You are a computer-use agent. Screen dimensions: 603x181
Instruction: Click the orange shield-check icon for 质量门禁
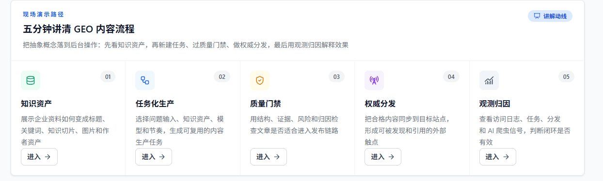[260, 80]
